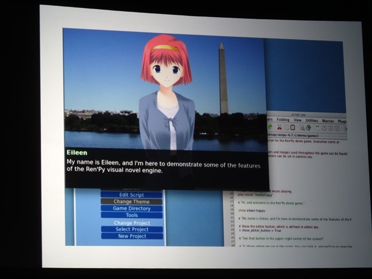Click the line 'show eileen happy'
This screenshot has width=372, height=279.
pos(252,210)
